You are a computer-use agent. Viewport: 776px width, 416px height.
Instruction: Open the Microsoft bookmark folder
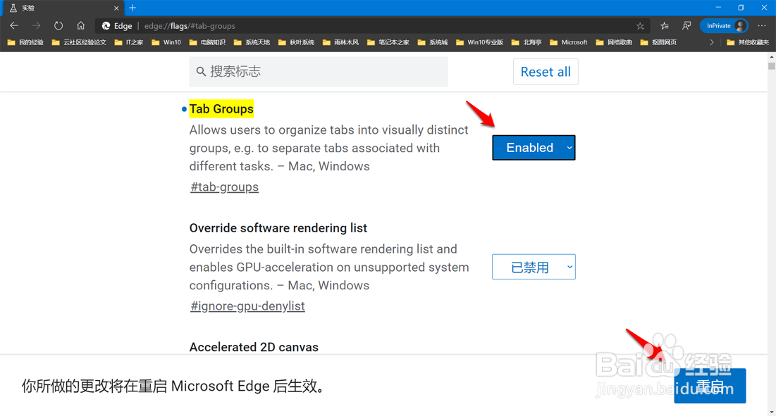click(569, 42)
